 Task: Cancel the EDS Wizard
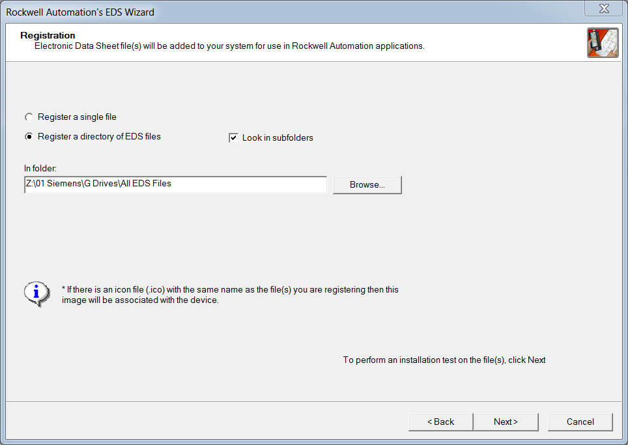(x=580, y=422)
